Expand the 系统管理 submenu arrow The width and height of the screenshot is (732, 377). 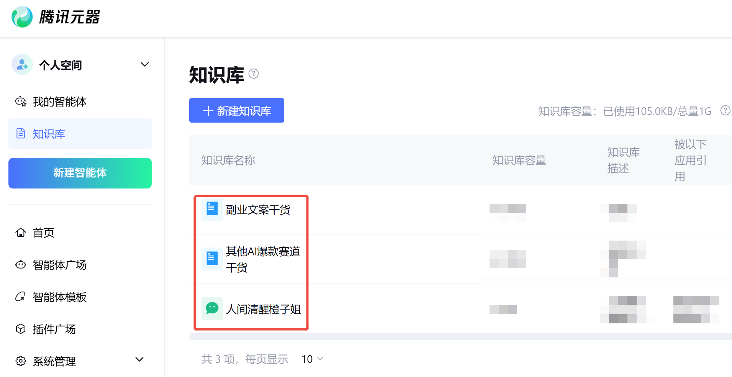tap(139, 359)
